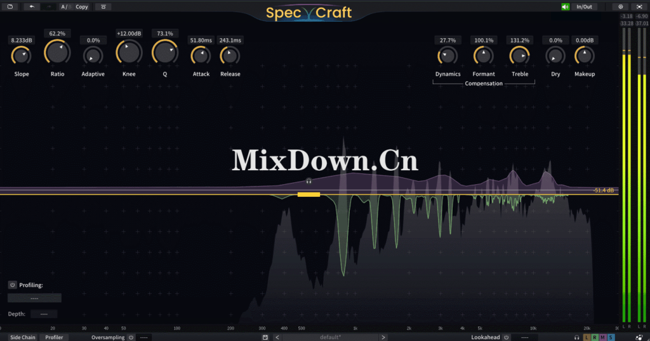Click the +12.00dB Knee value field
Image resolution: width=650 pixels, height=341 pixels.
[128, 33]
